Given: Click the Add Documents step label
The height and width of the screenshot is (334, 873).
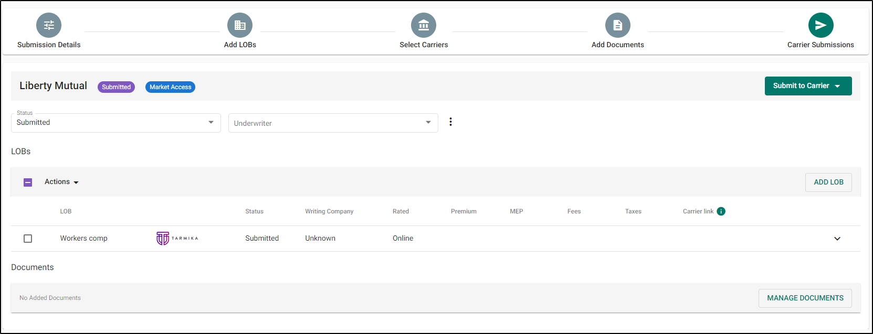Looking at the screenshot, I should click(x=618, y=45).
